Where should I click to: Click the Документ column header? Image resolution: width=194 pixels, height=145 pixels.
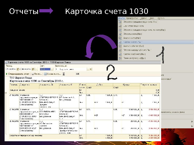(x=29, y=86)
